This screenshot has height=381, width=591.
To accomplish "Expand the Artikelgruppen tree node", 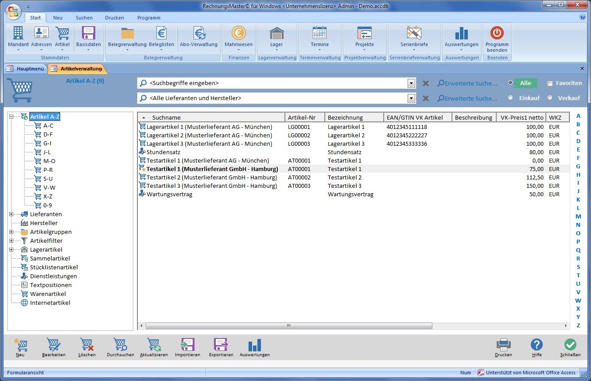I will coord(12,232).
